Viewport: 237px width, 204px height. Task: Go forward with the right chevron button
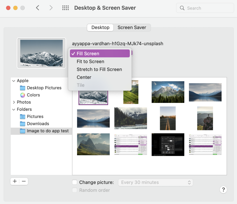[x=51, y=8]
